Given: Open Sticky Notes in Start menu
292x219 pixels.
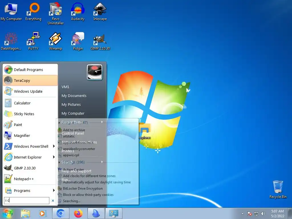Looking at the screenshot, I should tap(31, 114).
